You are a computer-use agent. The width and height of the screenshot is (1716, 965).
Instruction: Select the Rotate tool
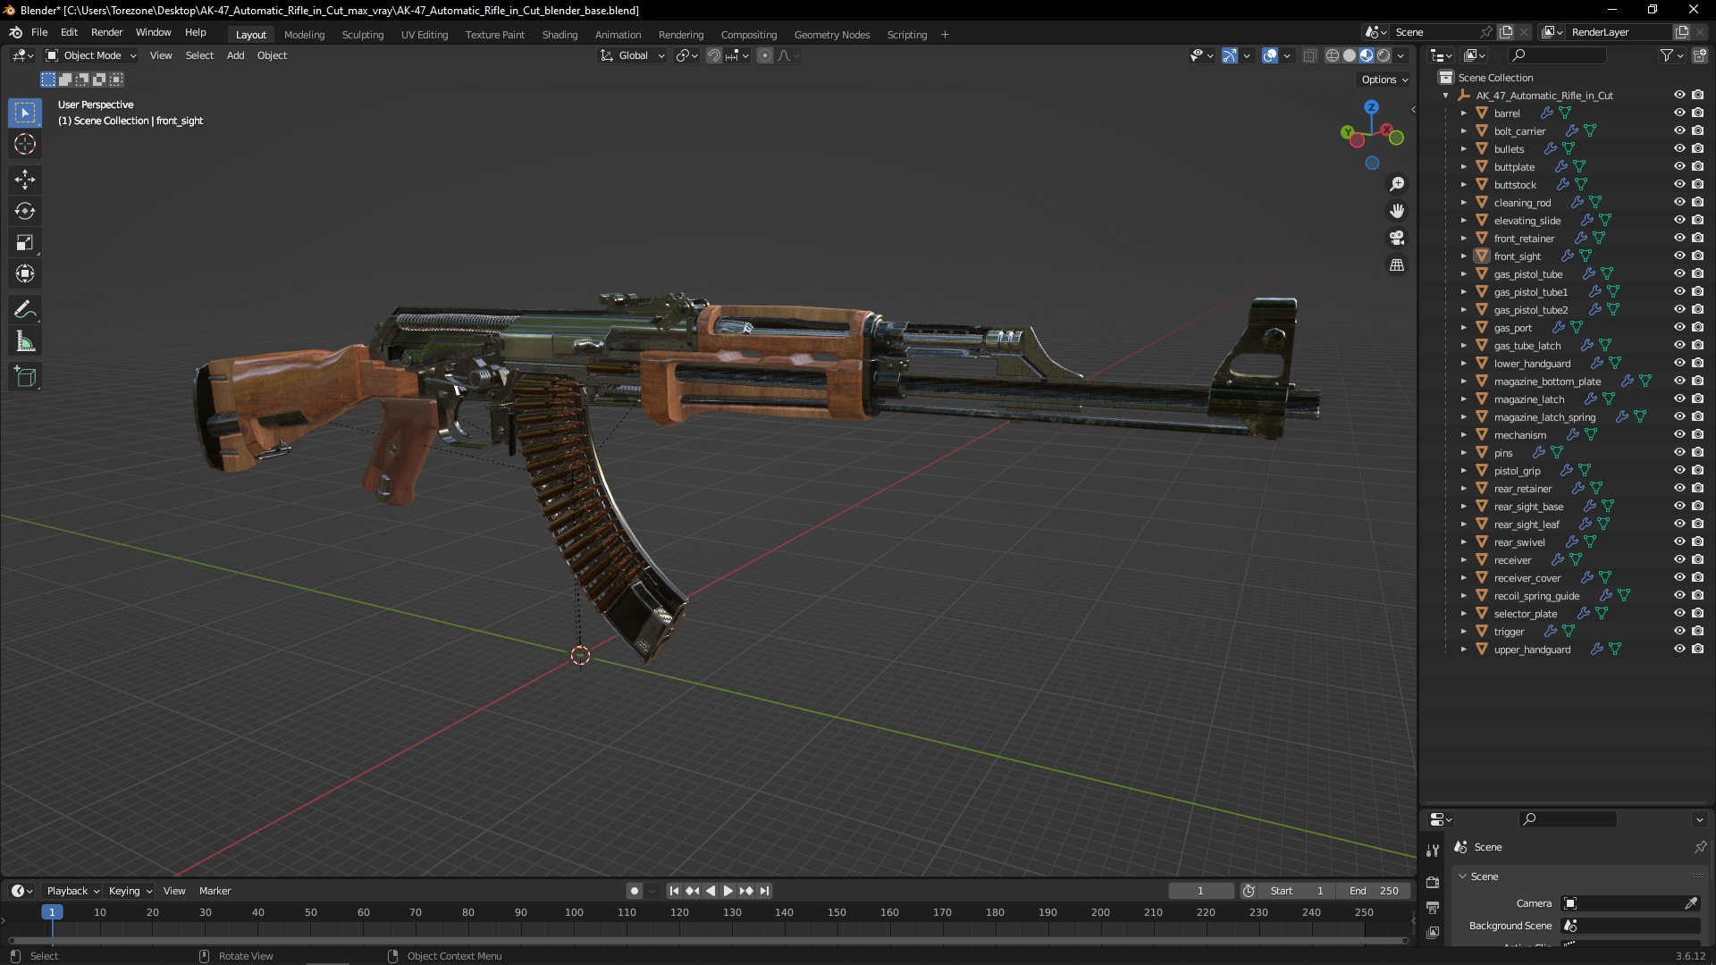click(x=24, y=211)
